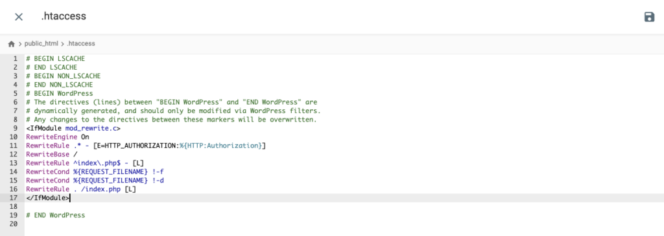
Task: Click the .htaccess title in header
Action: 64,16
